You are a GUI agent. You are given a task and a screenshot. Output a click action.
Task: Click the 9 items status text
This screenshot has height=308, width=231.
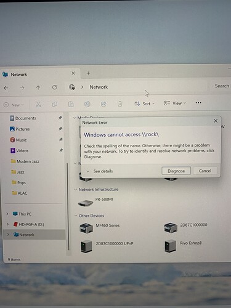tap(14, 259)
